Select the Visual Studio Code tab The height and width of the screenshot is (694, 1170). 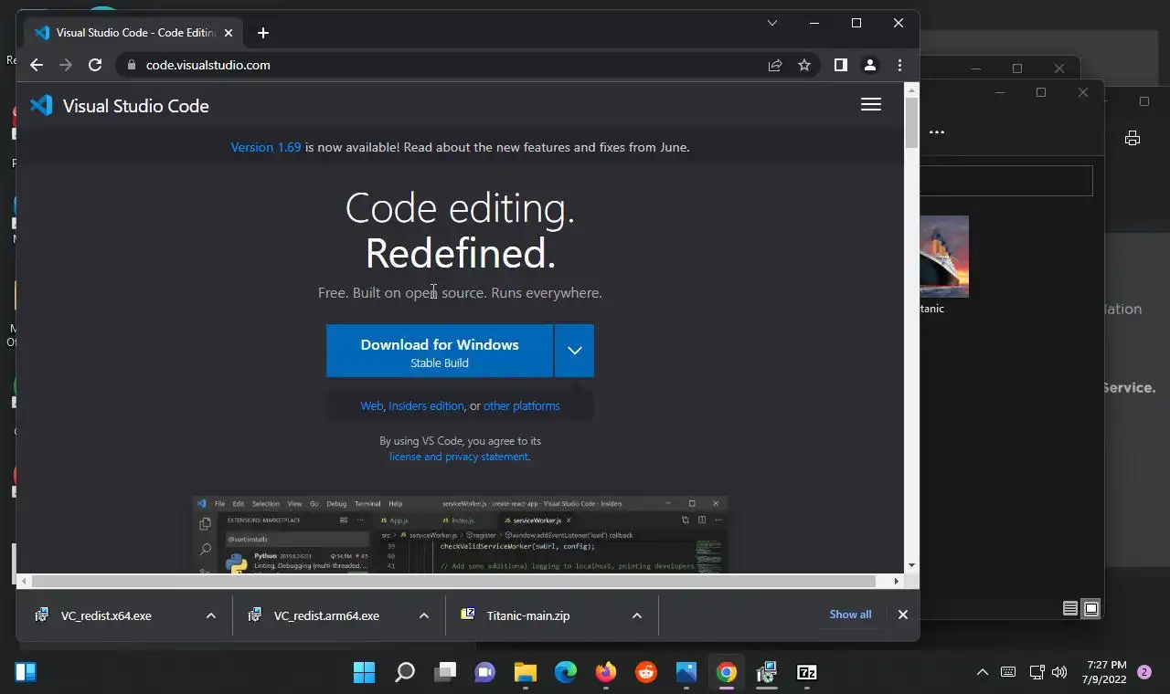click(135, 33)
